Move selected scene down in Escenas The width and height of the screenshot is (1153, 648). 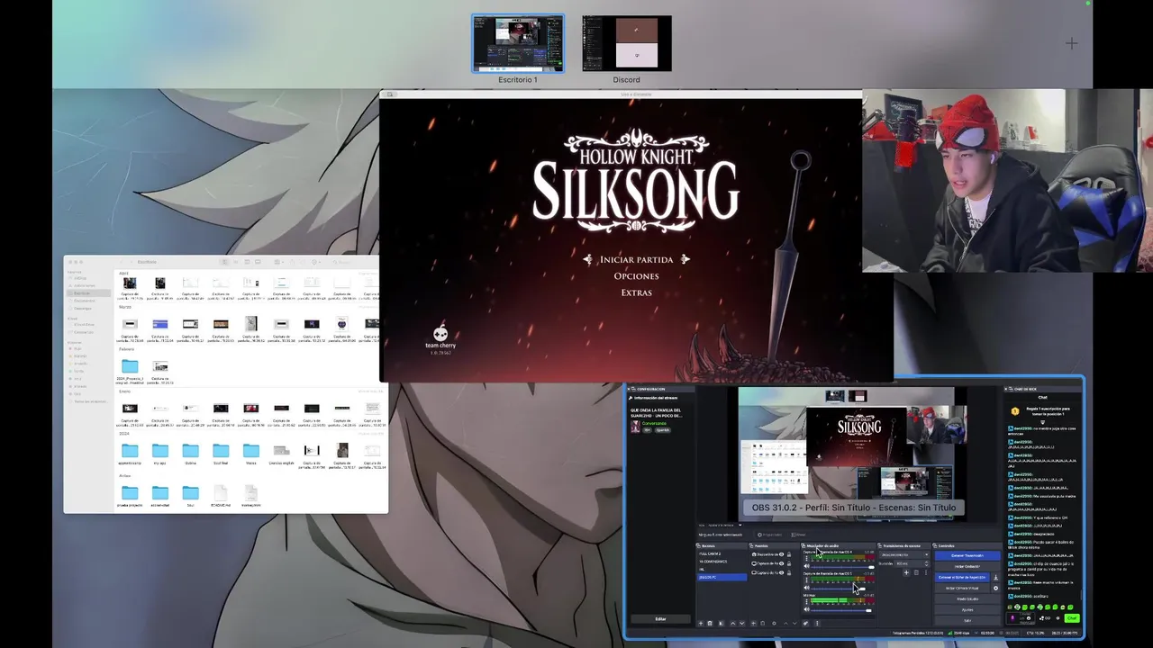(742, 623)
